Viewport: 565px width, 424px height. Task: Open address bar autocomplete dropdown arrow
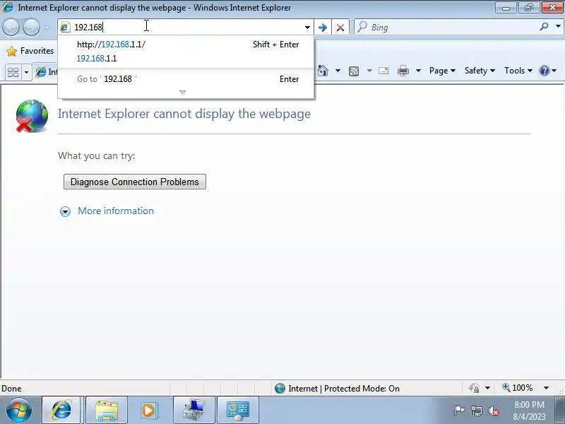click(x=307, y=28)
